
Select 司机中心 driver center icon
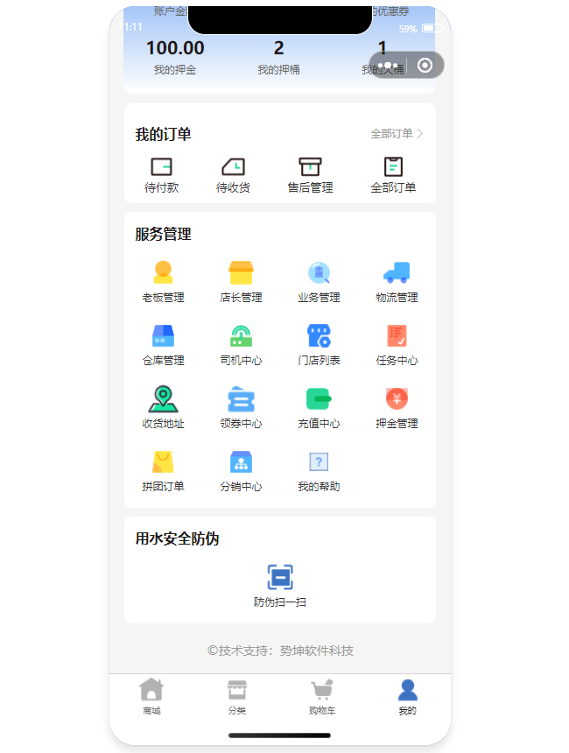[x=241, y=335]
